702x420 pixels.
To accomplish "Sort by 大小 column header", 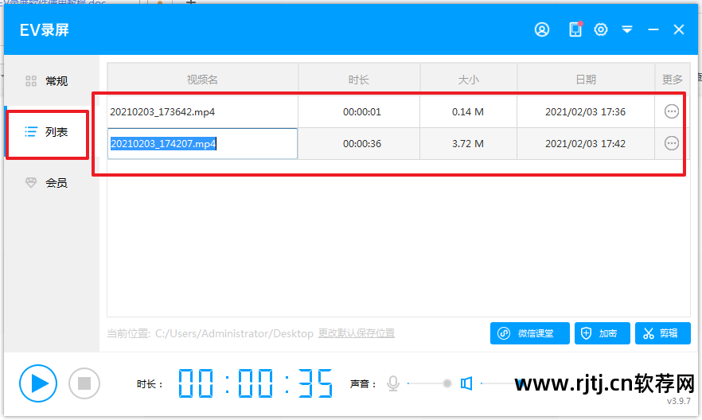I will pyautogui.click(x=468, y=80).
